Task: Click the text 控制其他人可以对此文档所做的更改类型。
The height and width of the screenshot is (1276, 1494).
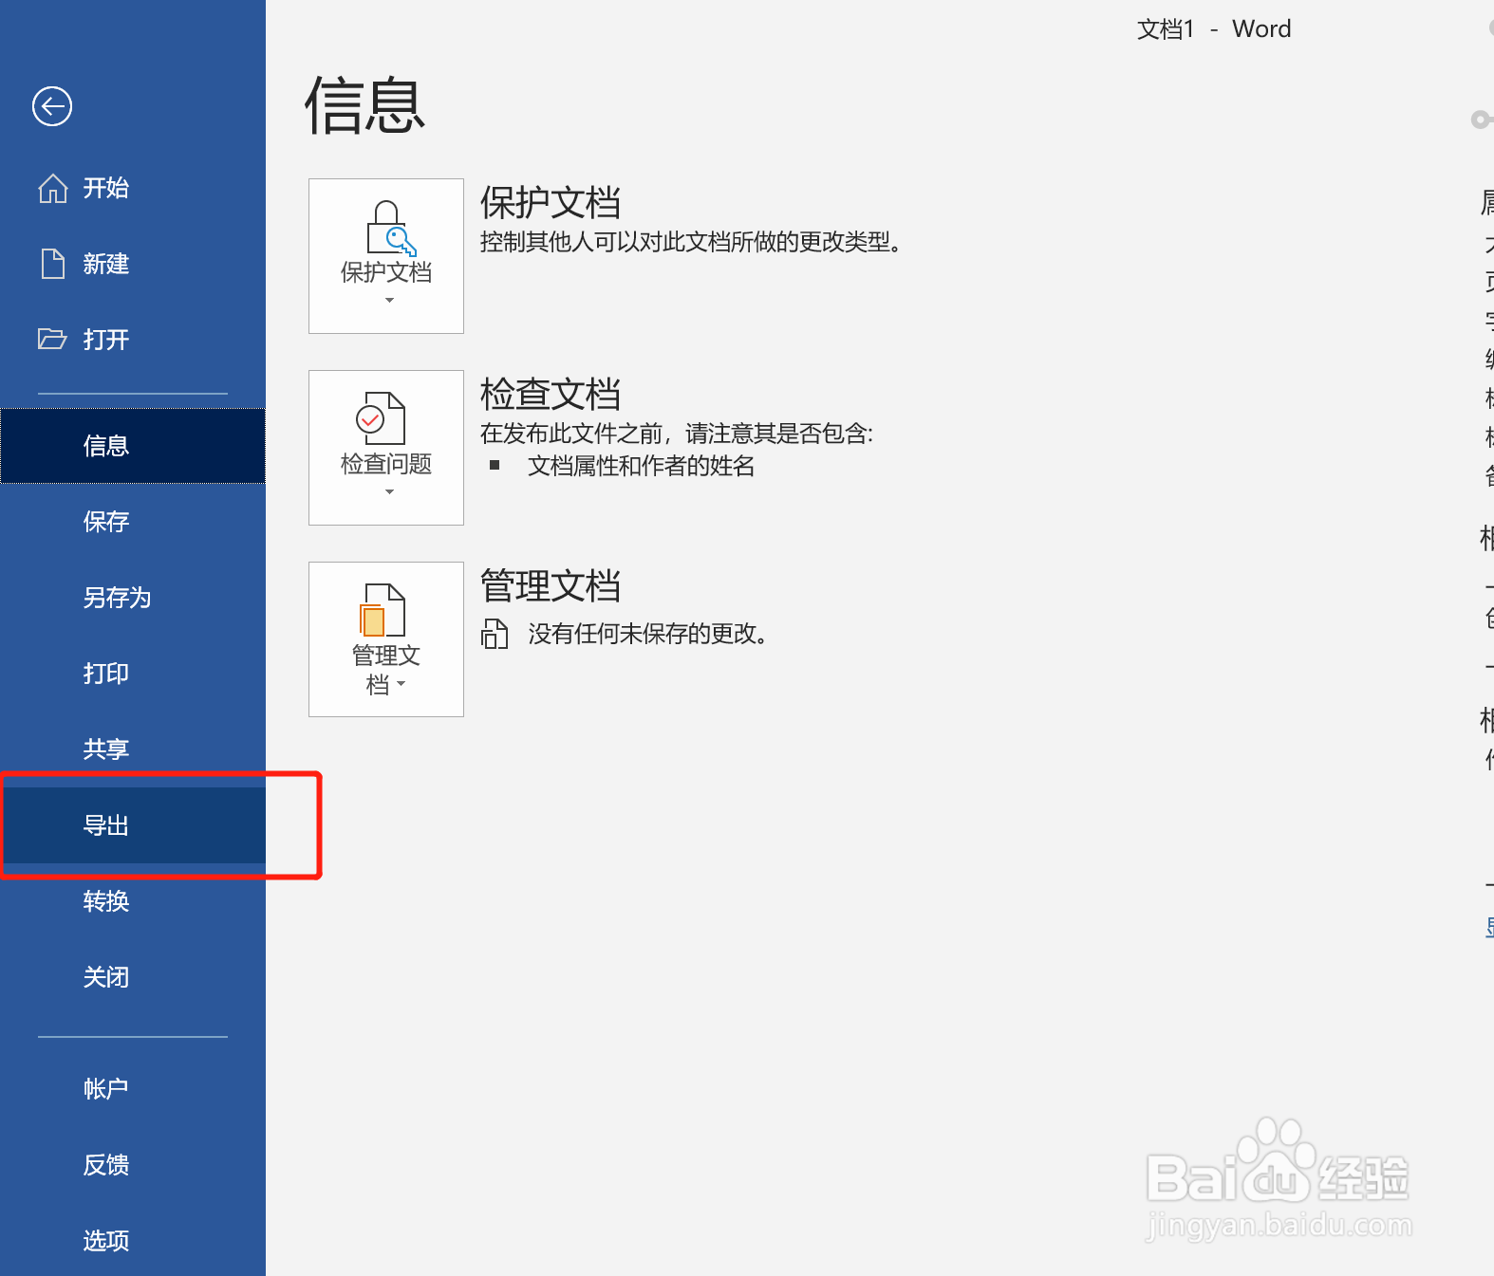Action: 691,242
